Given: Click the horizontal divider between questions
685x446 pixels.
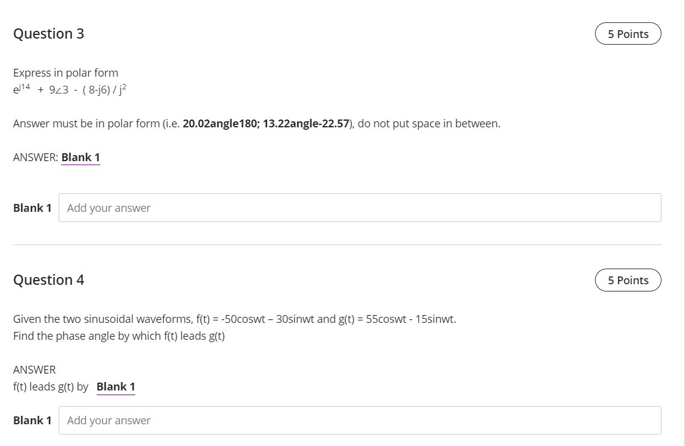Looking at the screenshot, I should 337,244.
